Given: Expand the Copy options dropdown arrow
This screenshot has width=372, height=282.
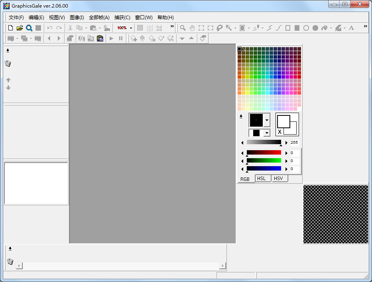Looking at the screenshot, I should 86,28.
